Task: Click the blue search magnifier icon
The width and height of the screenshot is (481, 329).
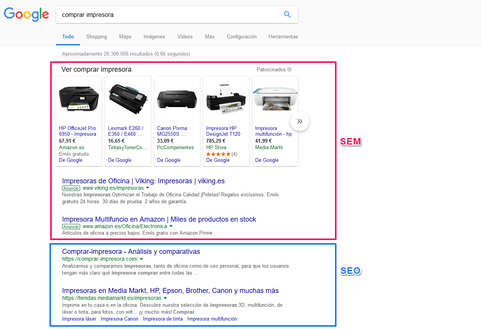Action: (x=287, y=15)
